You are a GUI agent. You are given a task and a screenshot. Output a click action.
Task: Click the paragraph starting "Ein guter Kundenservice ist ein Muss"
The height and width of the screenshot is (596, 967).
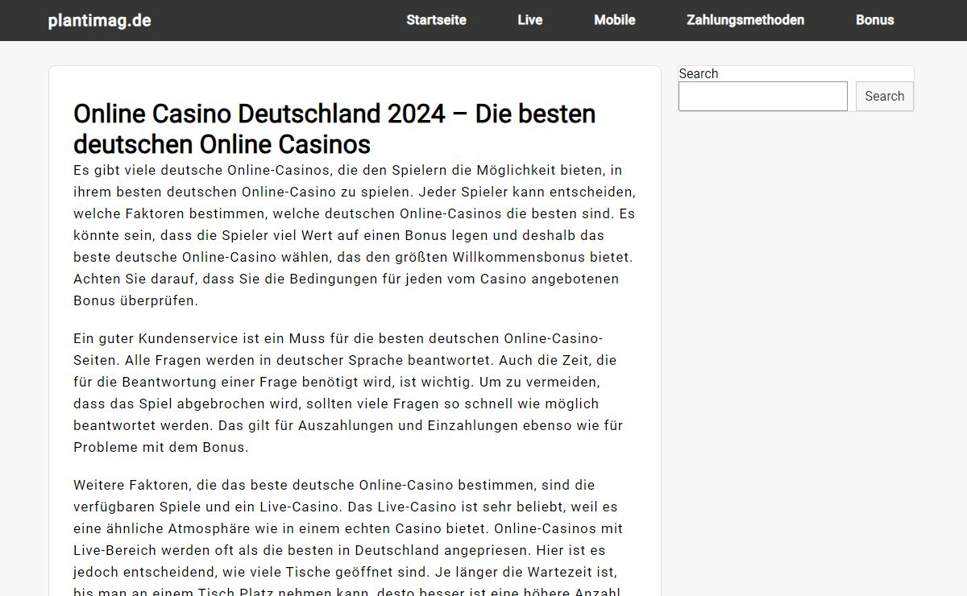(348, 392)
